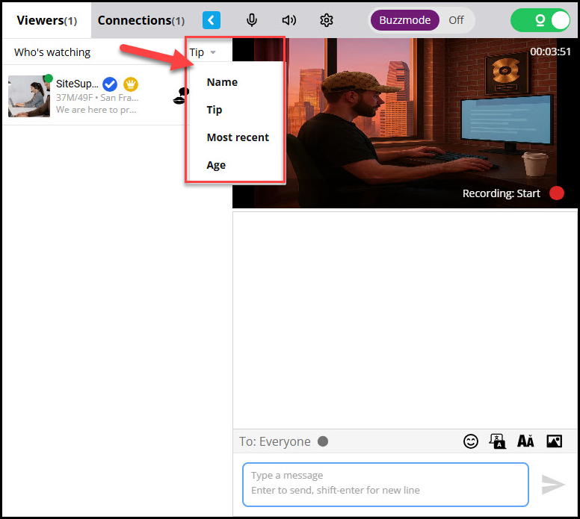Image resolution: width=580 pixels, height=519 pixels.
Task: Toggle the green webcam switch
Action: point(540,20)
